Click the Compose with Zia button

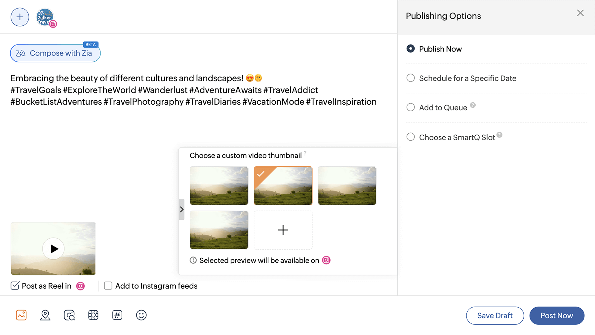click(x=55, y=53)
